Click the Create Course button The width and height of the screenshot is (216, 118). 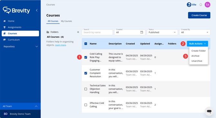click(199, 15)
